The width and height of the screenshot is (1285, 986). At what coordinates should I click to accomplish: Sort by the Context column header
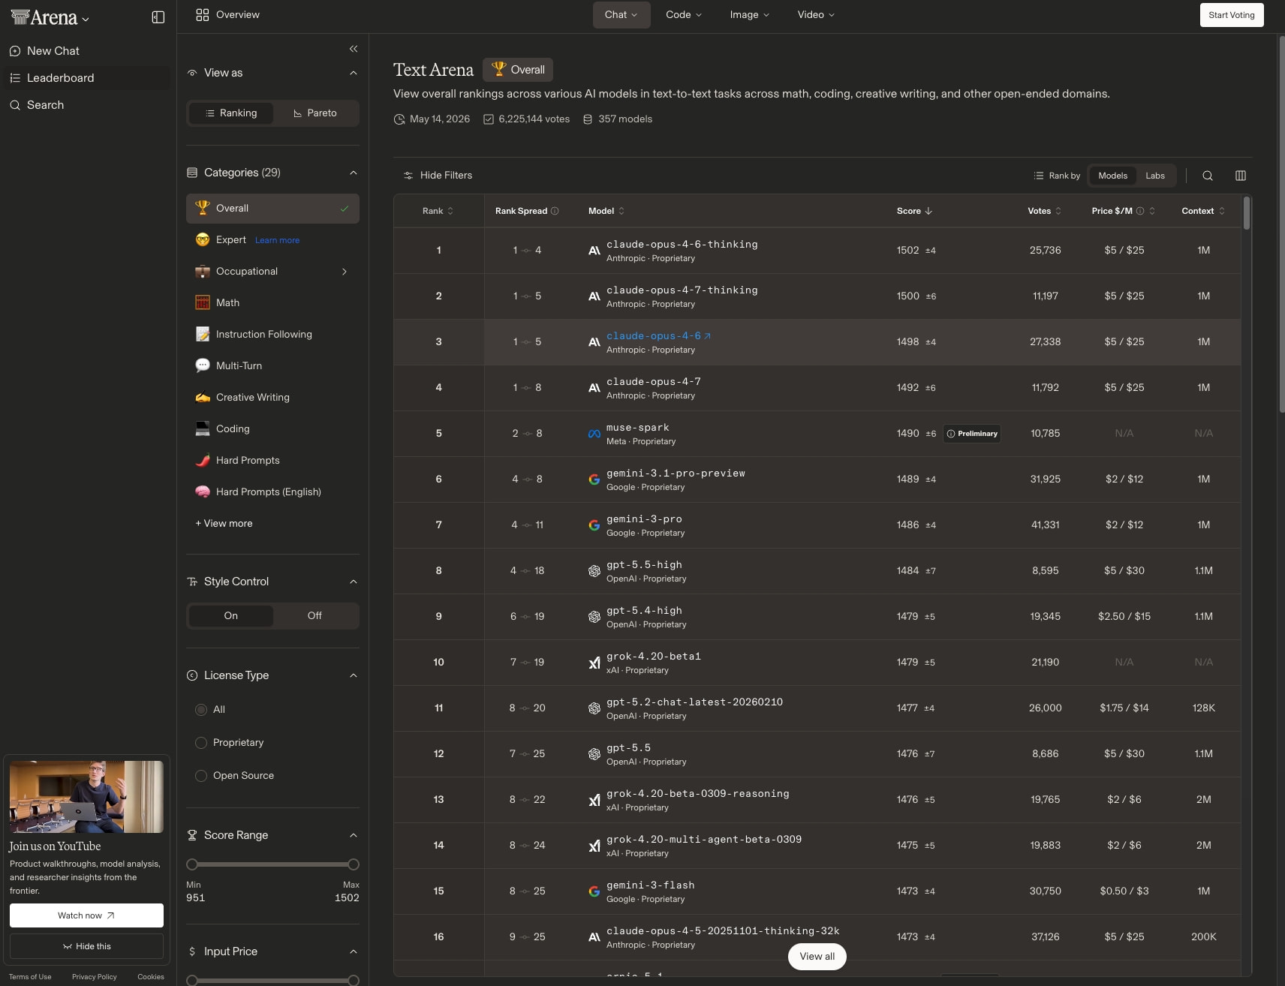coord(1203,211)
